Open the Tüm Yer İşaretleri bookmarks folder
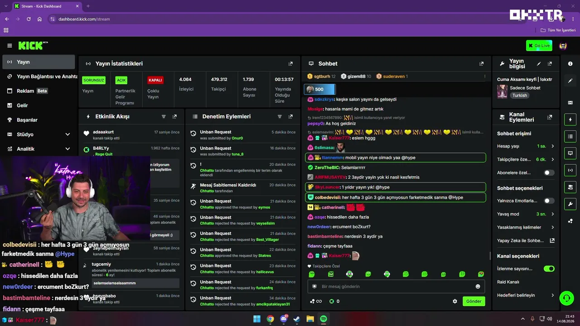The width and height of the screenshot is (580, 326). tap(558, 30)
